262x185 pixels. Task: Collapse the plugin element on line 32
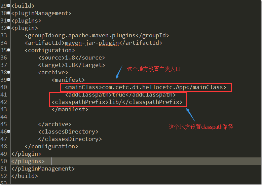click(x=9, y=28)
